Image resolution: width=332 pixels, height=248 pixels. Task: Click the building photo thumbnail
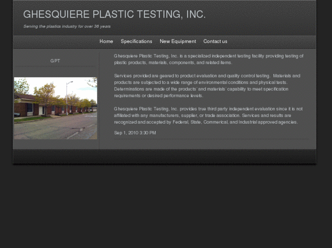56,108
